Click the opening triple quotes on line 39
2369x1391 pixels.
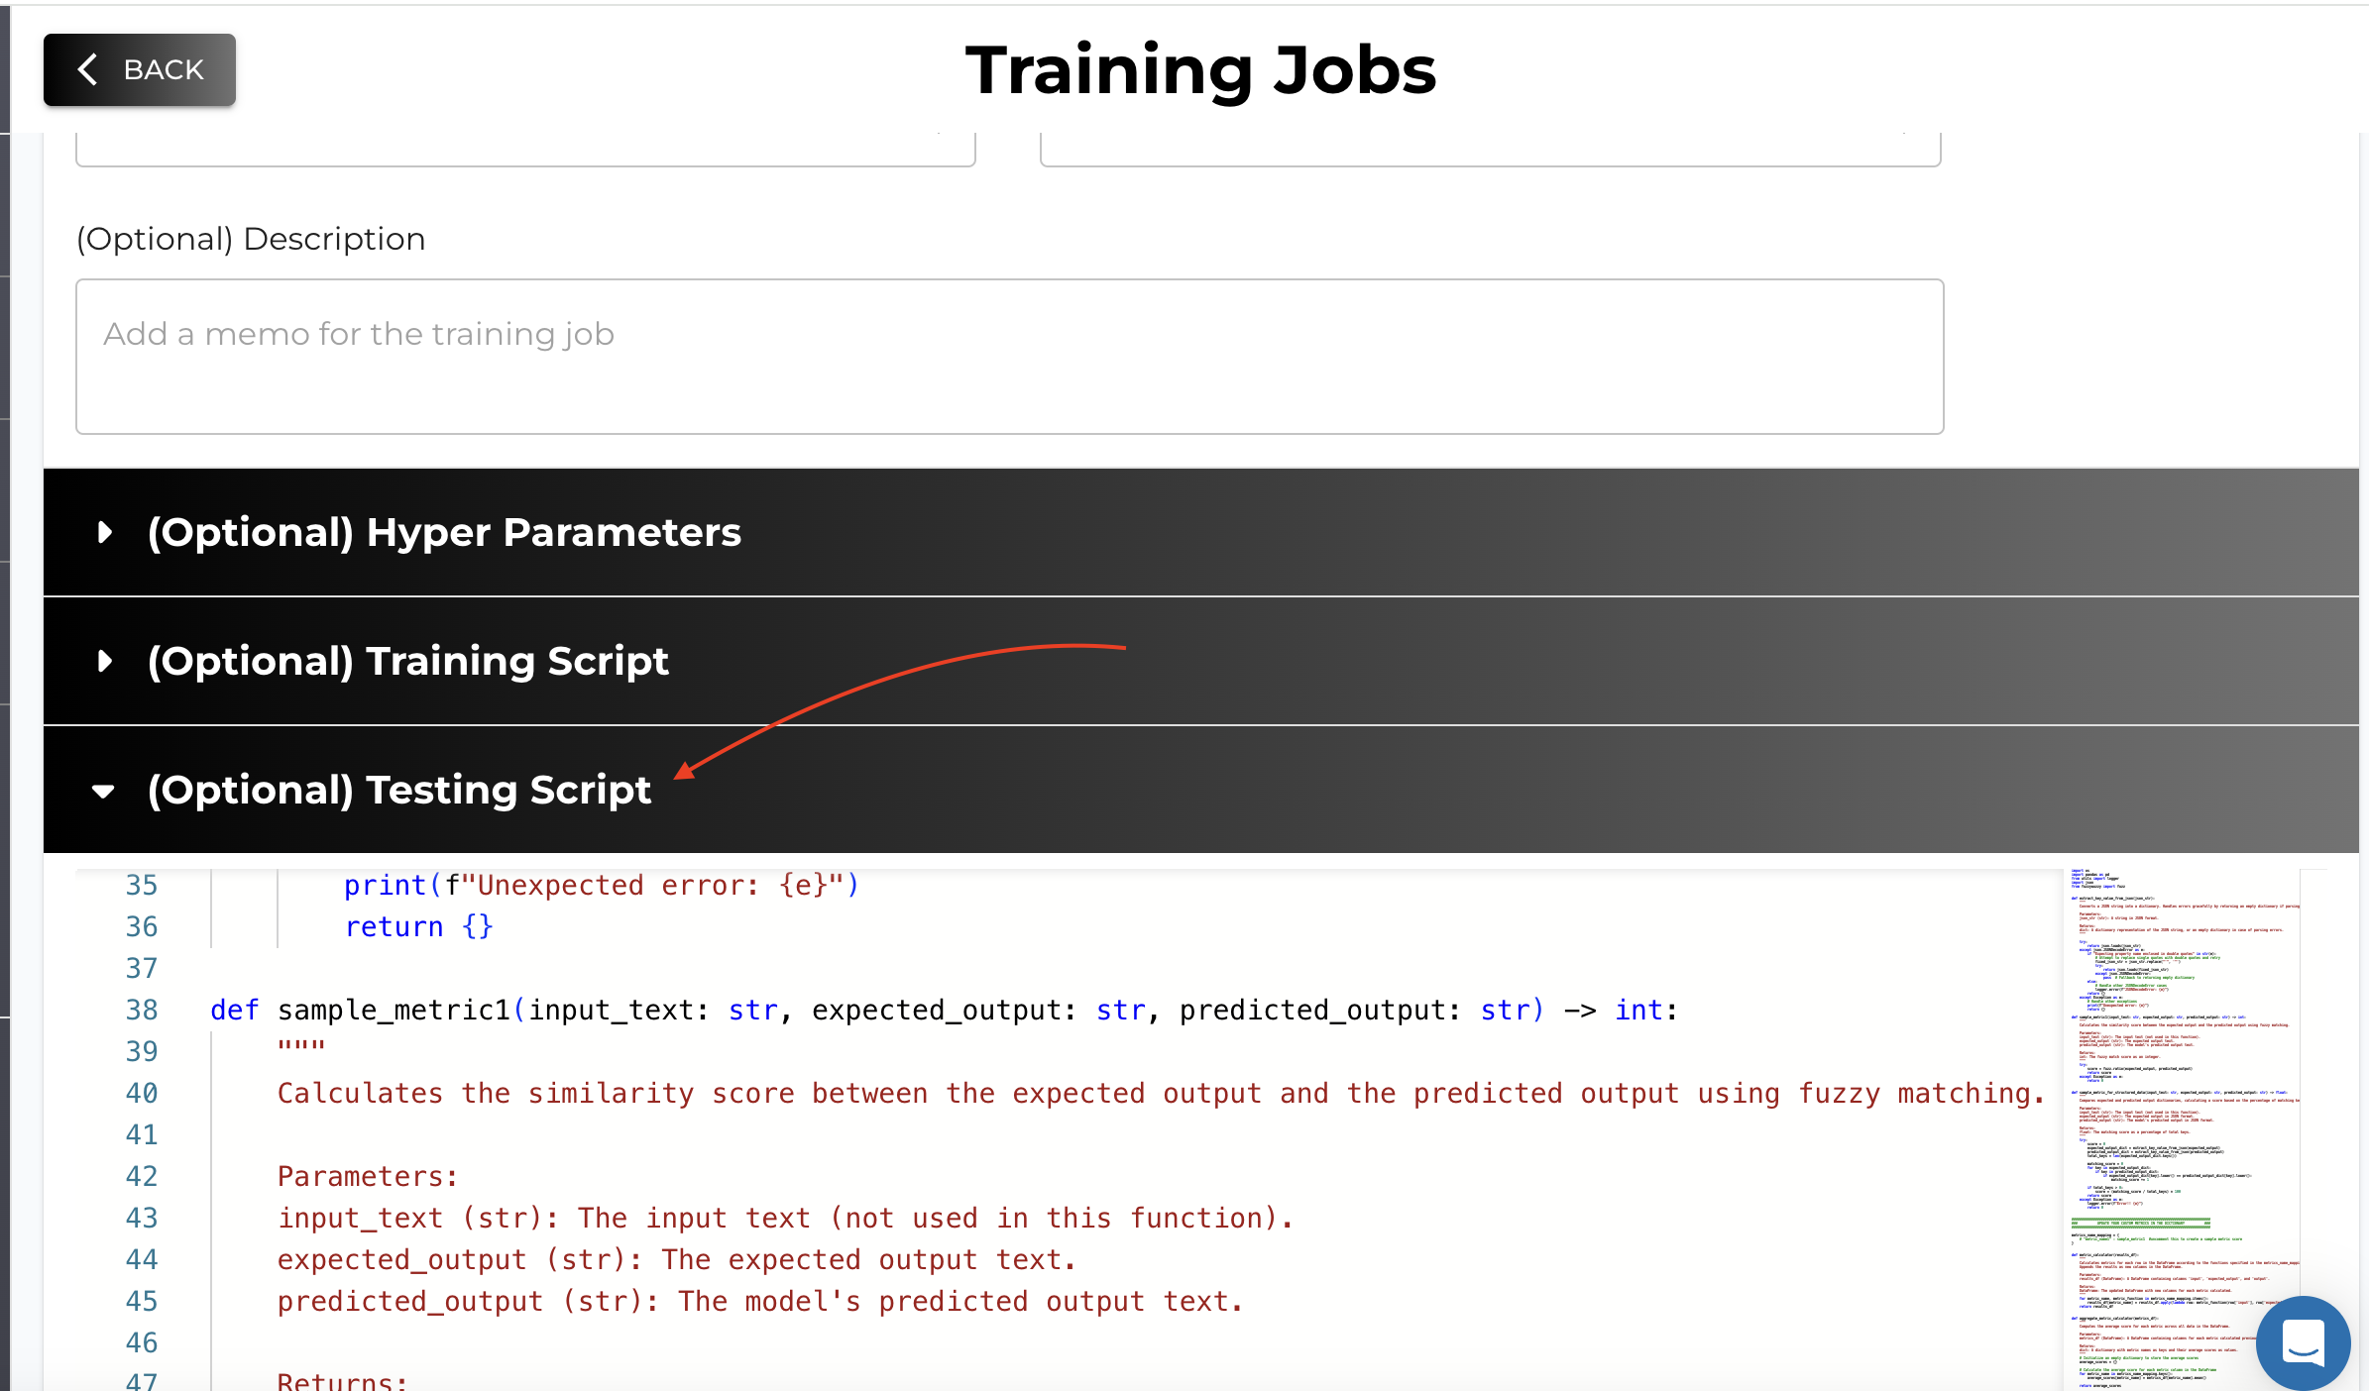point(301,1045)
